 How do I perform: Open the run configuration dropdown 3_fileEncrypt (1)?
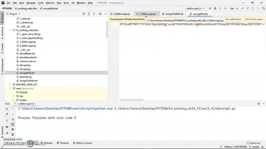[193, 8]
